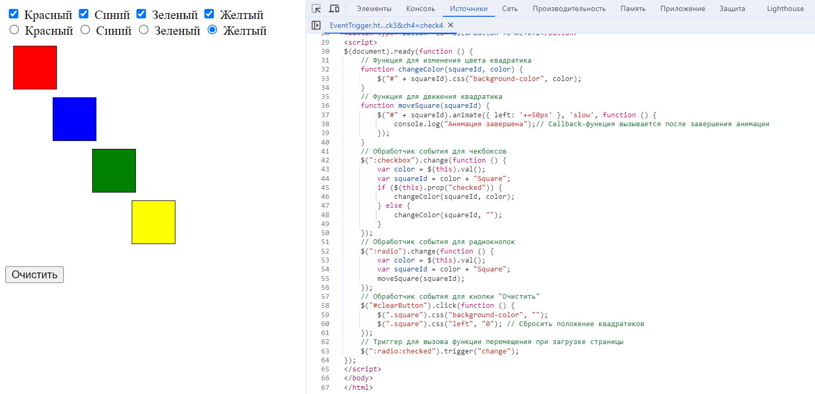Click the red square
This screenshot has height=394, width=815.
pos(35,67)
